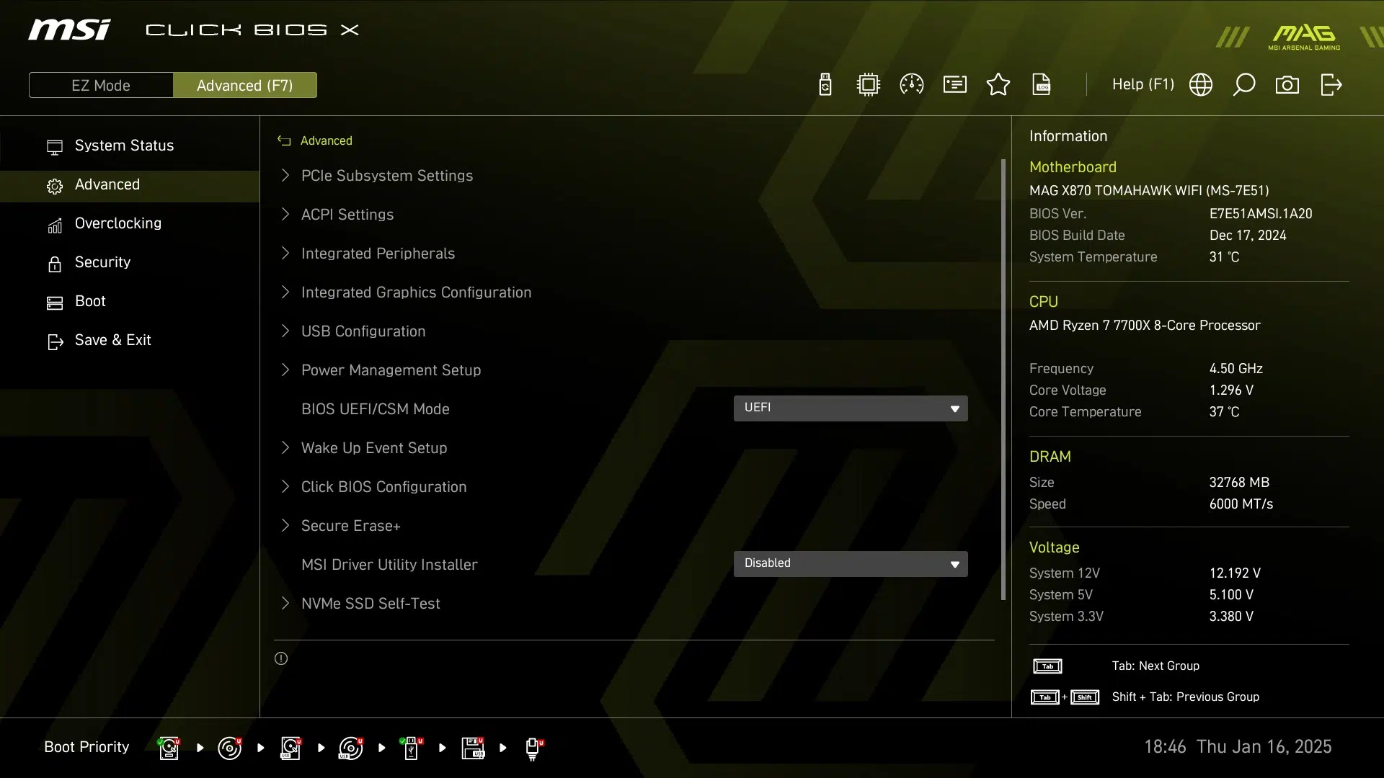Click the System Status monitor icon

point(55,147)
